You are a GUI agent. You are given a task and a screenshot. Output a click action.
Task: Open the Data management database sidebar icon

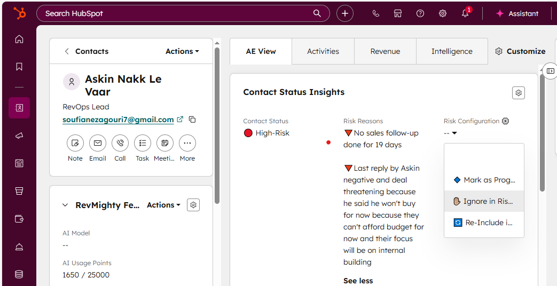tap(19, 274)
